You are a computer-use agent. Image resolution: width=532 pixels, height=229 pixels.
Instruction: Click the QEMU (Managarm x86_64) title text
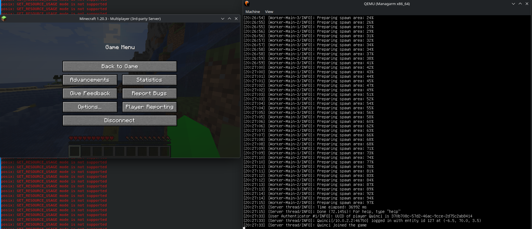(x=387, y=4)
